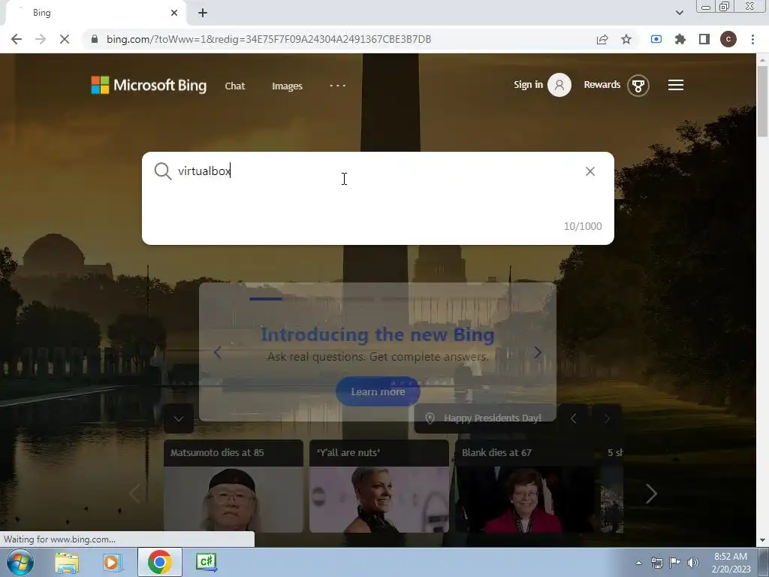This screenshot has width=769, height=577.
Task: Click the sign-in user avatar icon
Action: point(559,85)
